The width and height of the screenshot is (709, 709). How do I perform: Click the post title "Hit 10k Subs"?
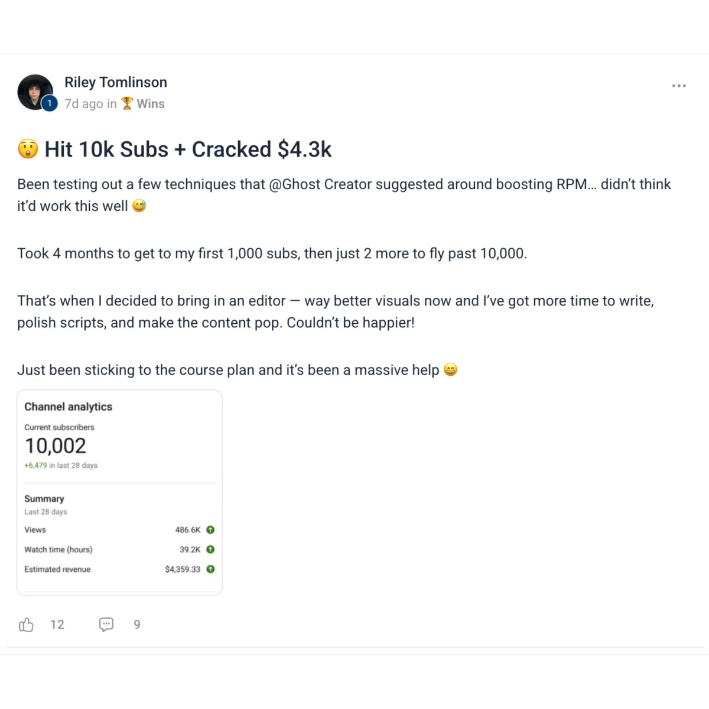coord(188,149)
